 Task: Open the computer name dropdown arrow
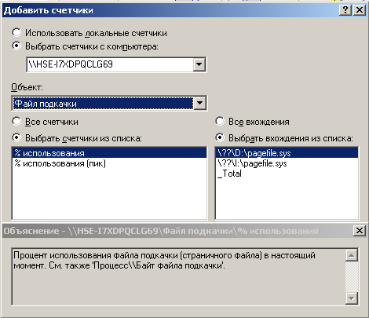point(199,64)
